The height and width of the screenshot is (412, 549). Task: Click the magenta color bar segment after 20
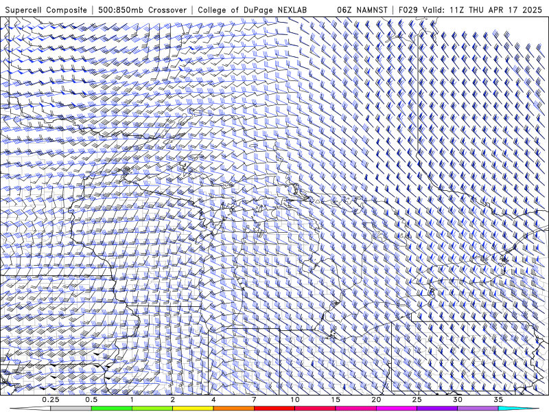click(x=397, y=409)
